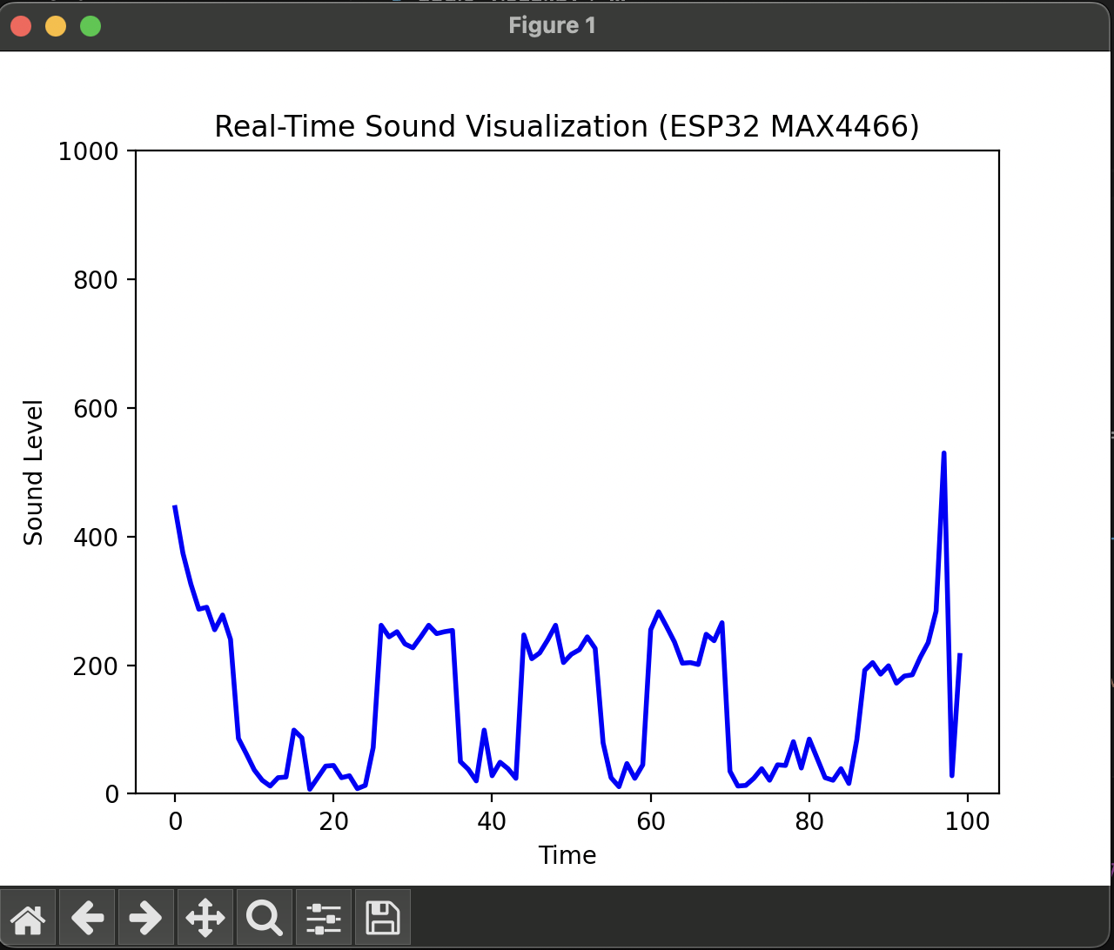Activate the pan axes tool

click(x=205, y=917)
